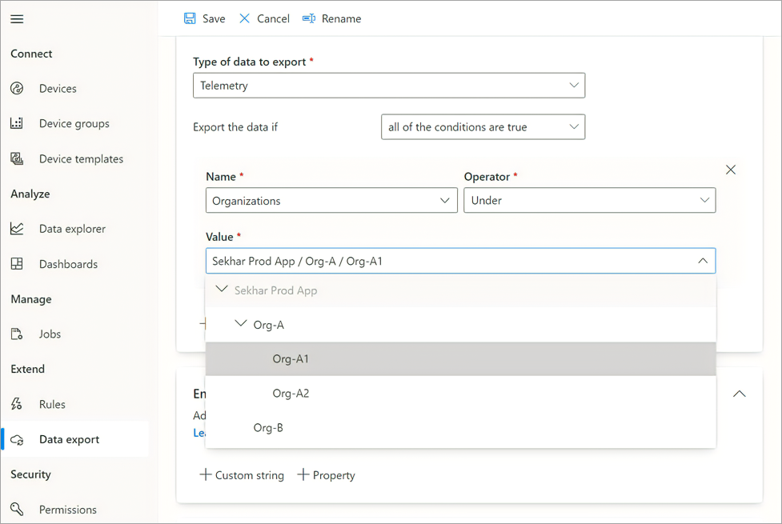
Task: Open Data export page
Action: point(70,439)
